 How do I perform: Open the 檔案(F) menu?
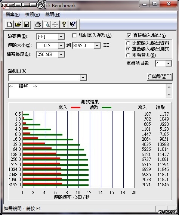(x=13, y=15)
